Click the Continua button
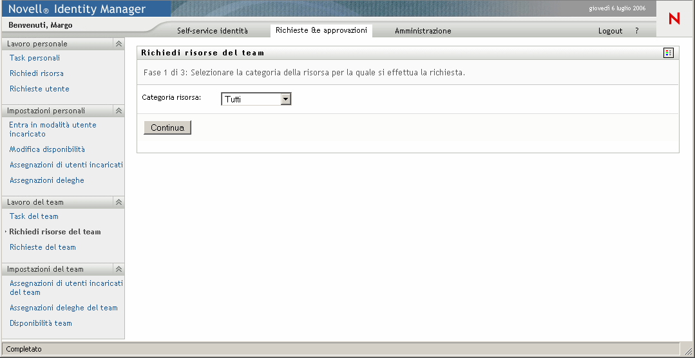Viewport: 695px width, 358px height. [x=167, y=127]
